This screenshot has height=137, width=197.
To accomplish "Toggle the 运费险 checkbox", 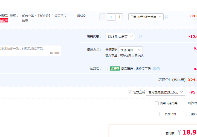I will 108,69.
